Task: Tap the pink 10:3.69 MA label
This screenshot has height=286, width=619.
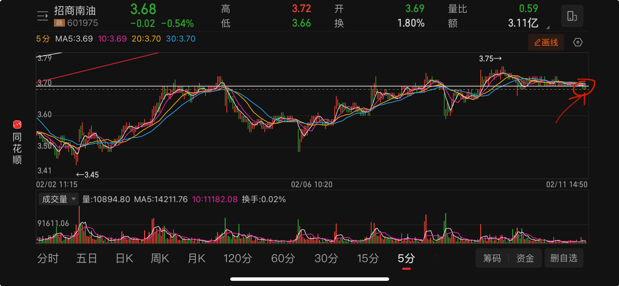Action: (x=112, y=39)
